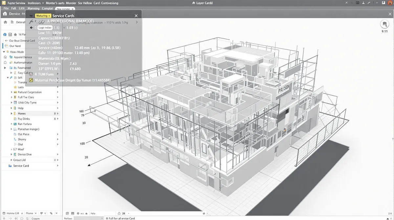Select the Piarashan Inanger) item
Viewport: 394px width, 220px height.
tap(29, 129)
